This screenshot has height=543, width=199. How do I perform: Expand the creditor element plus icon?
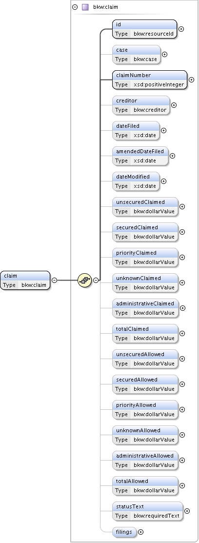[x=174, y=105]
